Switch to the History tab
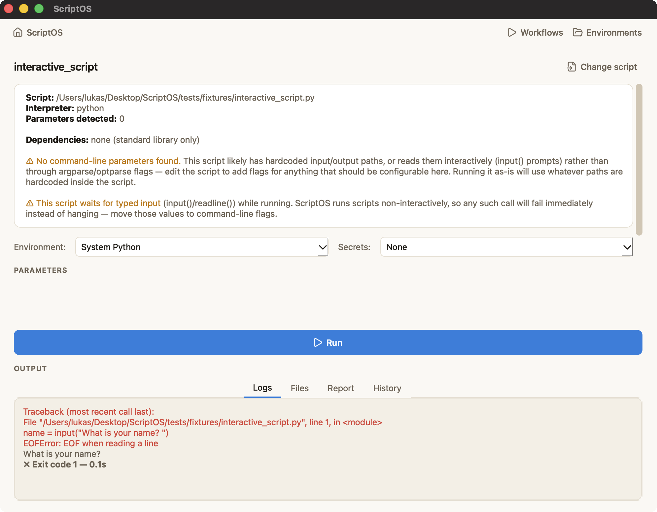Viewport: 657px width, 512px height. (x=387, y=388)
